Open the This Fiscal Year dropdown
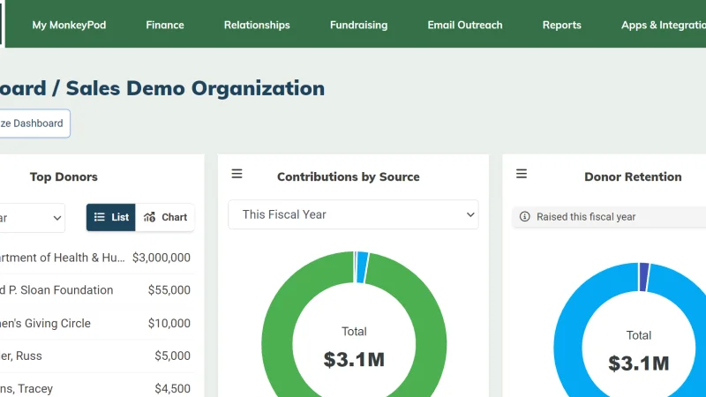Image resolution: width=706 pixels, height=397 pixels. [354, 214]
